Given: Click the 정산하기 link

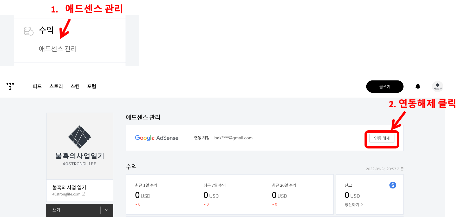Looking at the screenshot, I should (x=354, y=205).
